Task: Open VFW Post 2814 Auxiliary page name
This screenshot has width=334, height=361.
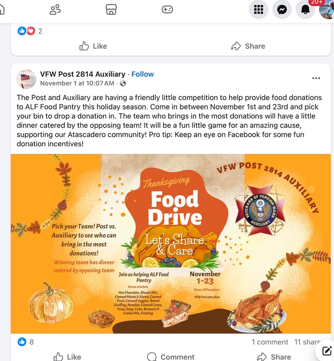Action: click(x=83, y=74)
